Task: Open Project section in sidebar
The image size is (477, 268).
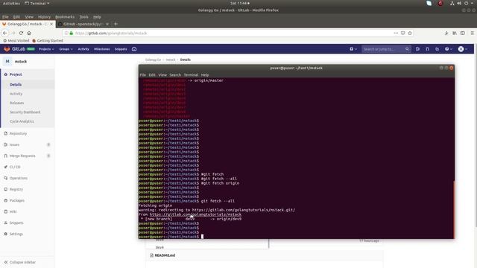Action: (16, 74)
